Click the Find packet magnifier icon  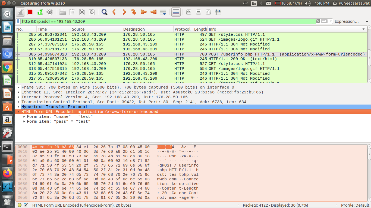(104, 12)
